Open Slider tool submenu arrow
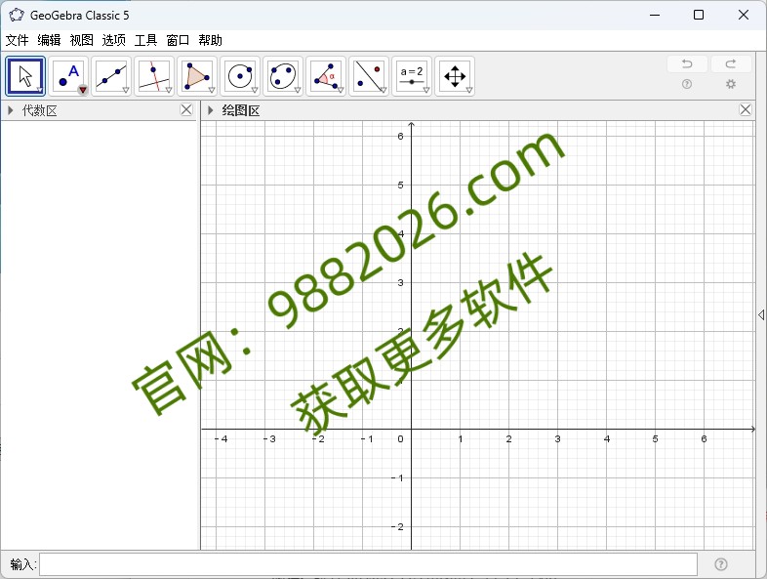The height and width of the screenshot is (579, 767). [x=426, y=90]
